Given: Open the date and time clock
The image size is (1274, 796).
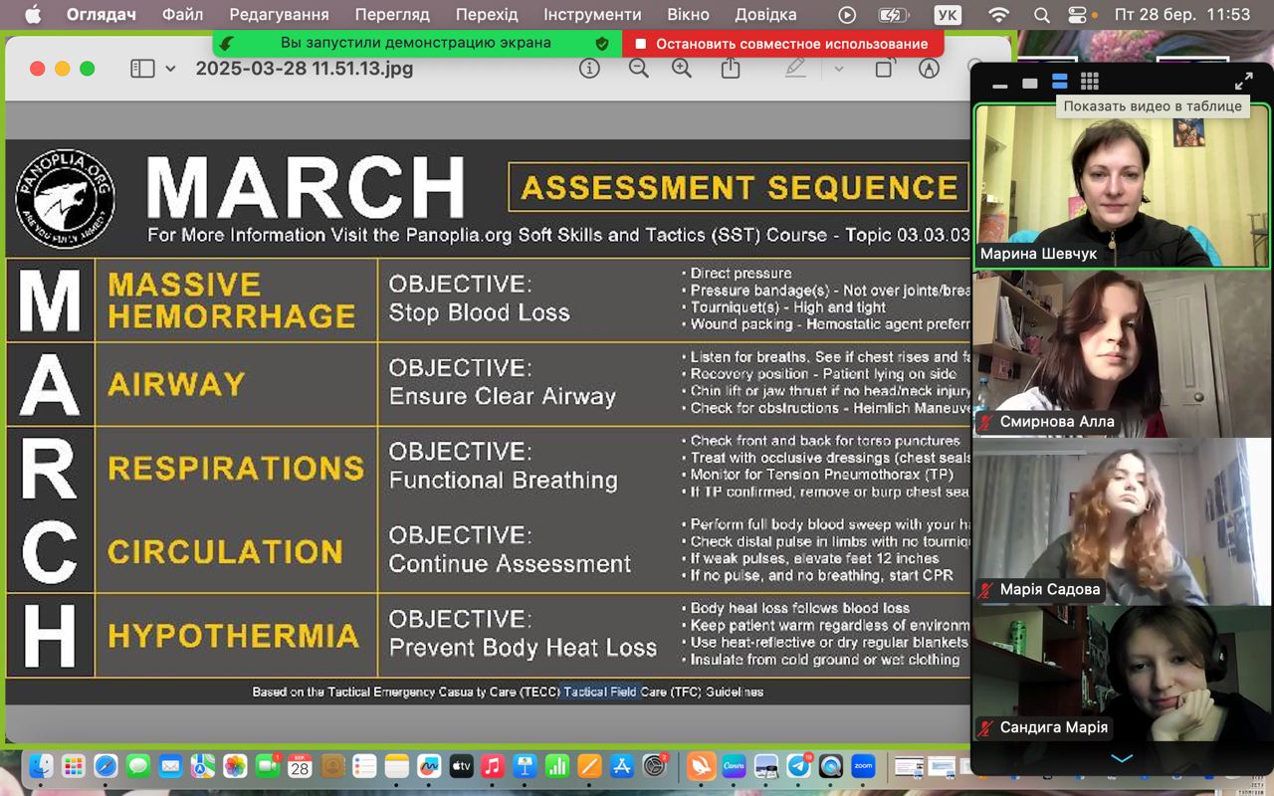Looking at the screenshot, I should [1184, 14].
